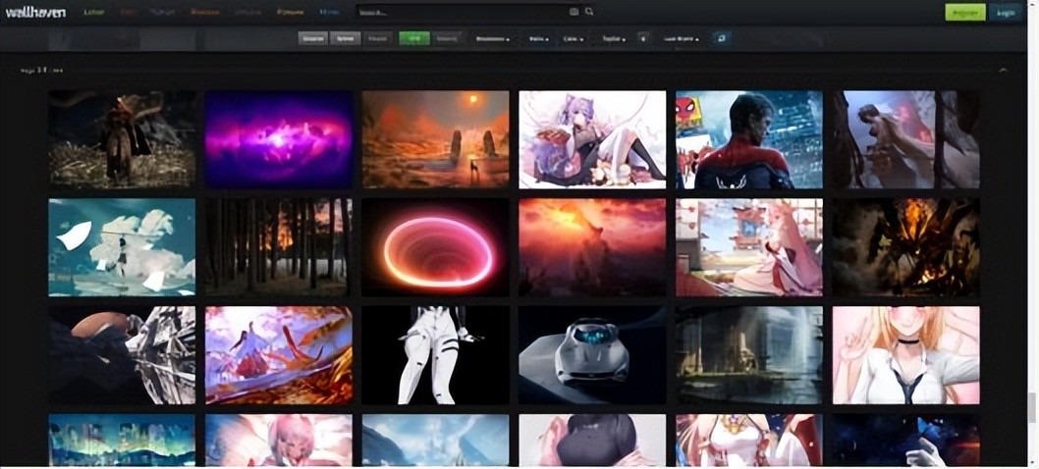Collapse the page section with top-right chevron
This screenshot has width=1039, height=469.
[x=1003, y=71]
